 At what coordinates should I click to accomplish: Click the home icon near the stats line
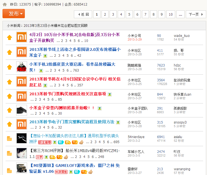tap(5, 4)
